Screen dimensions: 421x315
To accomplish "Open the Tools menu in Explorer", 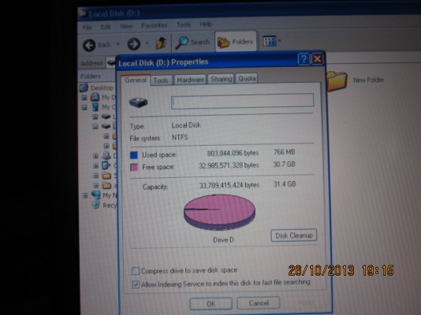I will [184, 24].
